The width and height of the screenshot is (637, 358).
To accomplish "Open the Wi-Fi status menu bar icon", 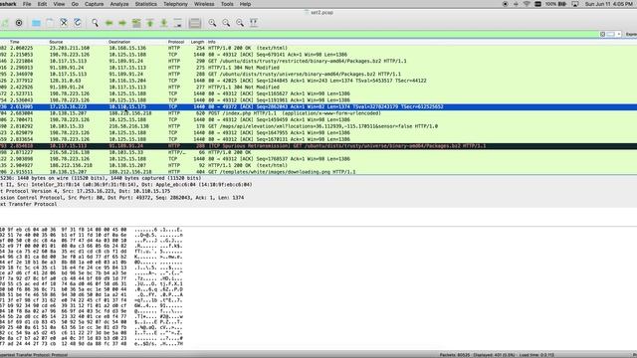I will click(x=527, y=4).
